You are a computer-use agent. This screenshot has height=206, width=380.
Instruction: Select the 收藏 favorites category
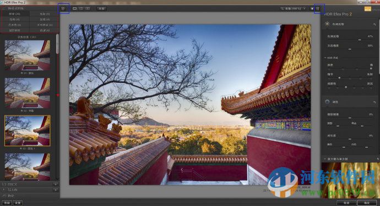[45, 30]
